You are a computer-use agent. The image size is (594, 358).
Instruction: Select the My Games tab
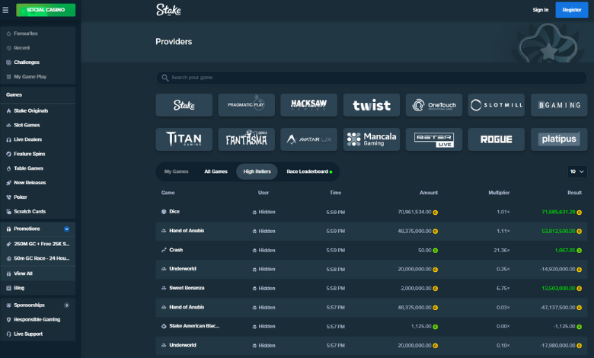tap(176, 171)
